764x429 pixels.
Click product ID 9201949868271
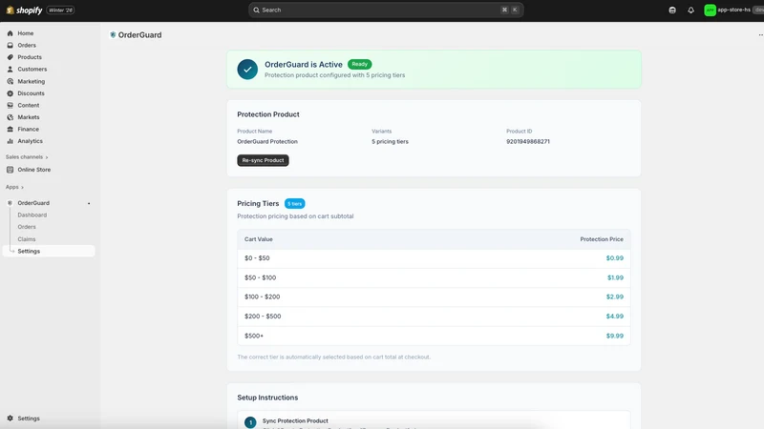[x=528, y=141]
